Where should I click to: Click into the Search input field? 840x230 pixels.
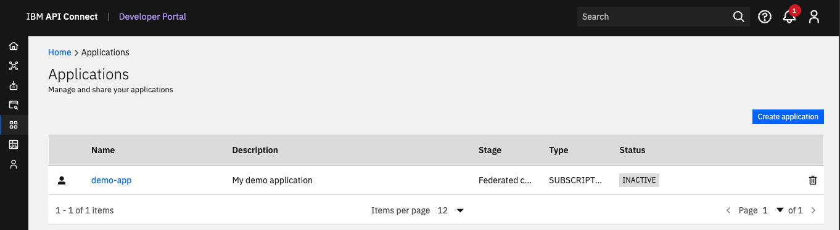point(654,17)
